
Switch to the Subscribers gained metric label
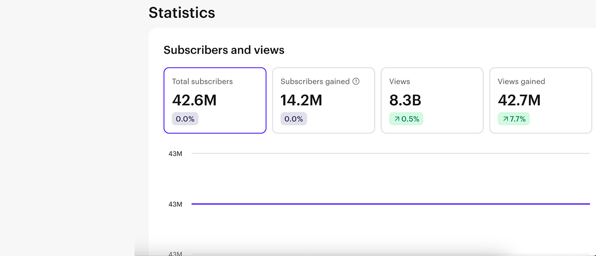pos(315,82)
